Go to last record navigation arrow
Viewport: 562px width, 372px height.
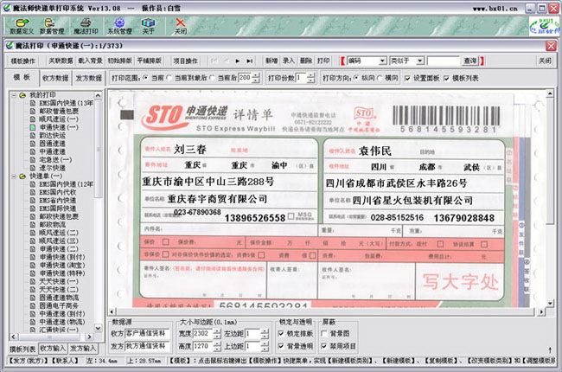250,61
